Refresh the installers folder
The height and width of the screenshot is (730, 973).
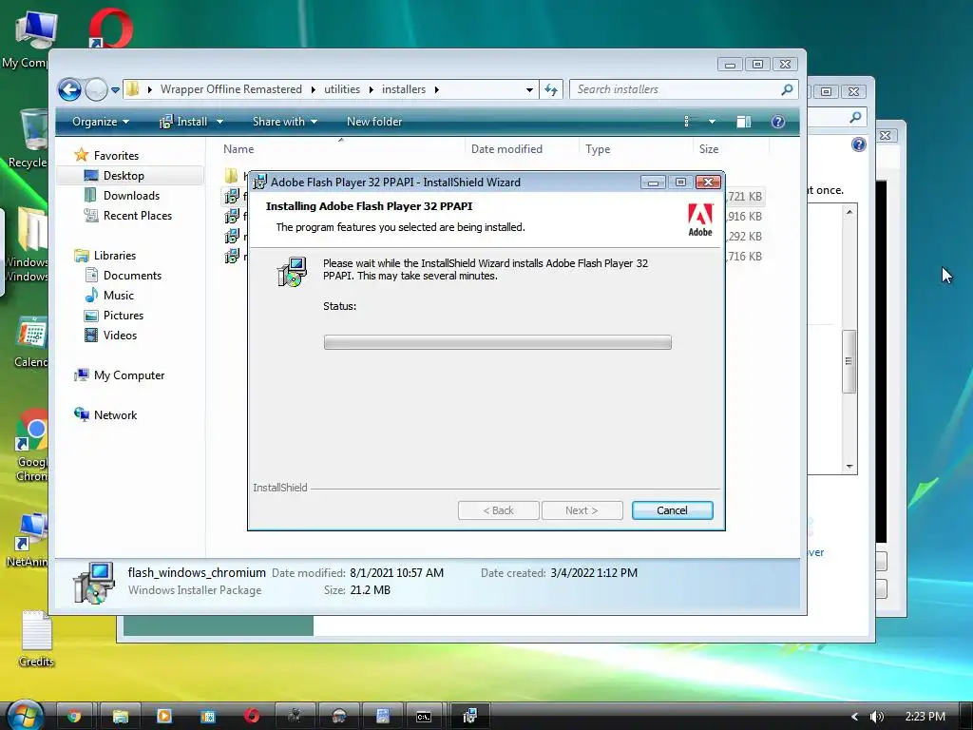pyautogui.click(x=551, y=89)
